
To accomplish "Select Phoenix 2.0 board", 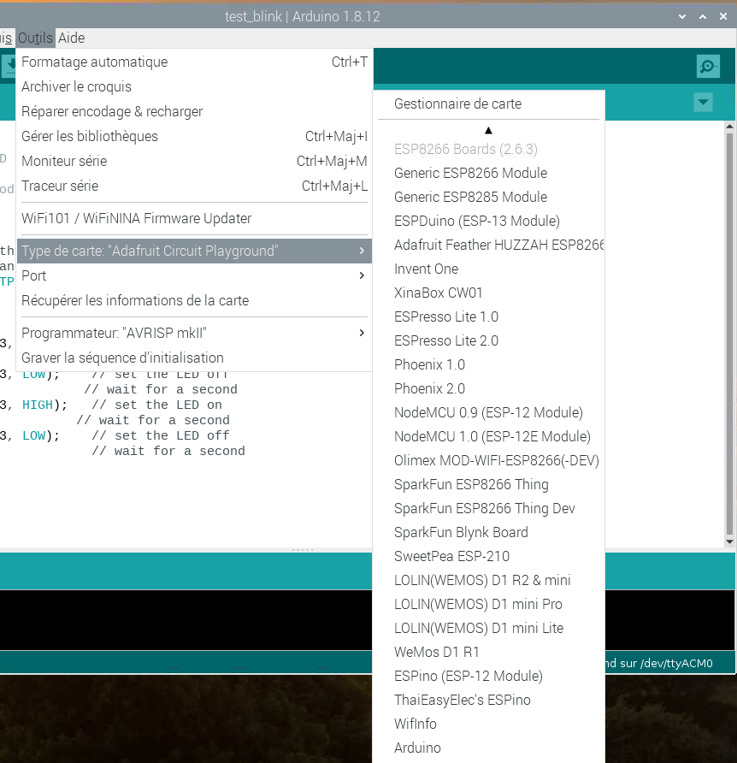I will point(488,388).
